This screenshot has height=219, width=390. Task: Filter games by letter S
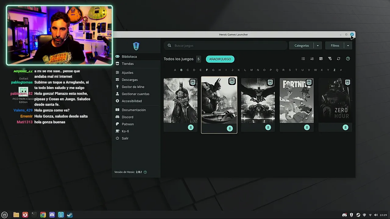point(290,70)
